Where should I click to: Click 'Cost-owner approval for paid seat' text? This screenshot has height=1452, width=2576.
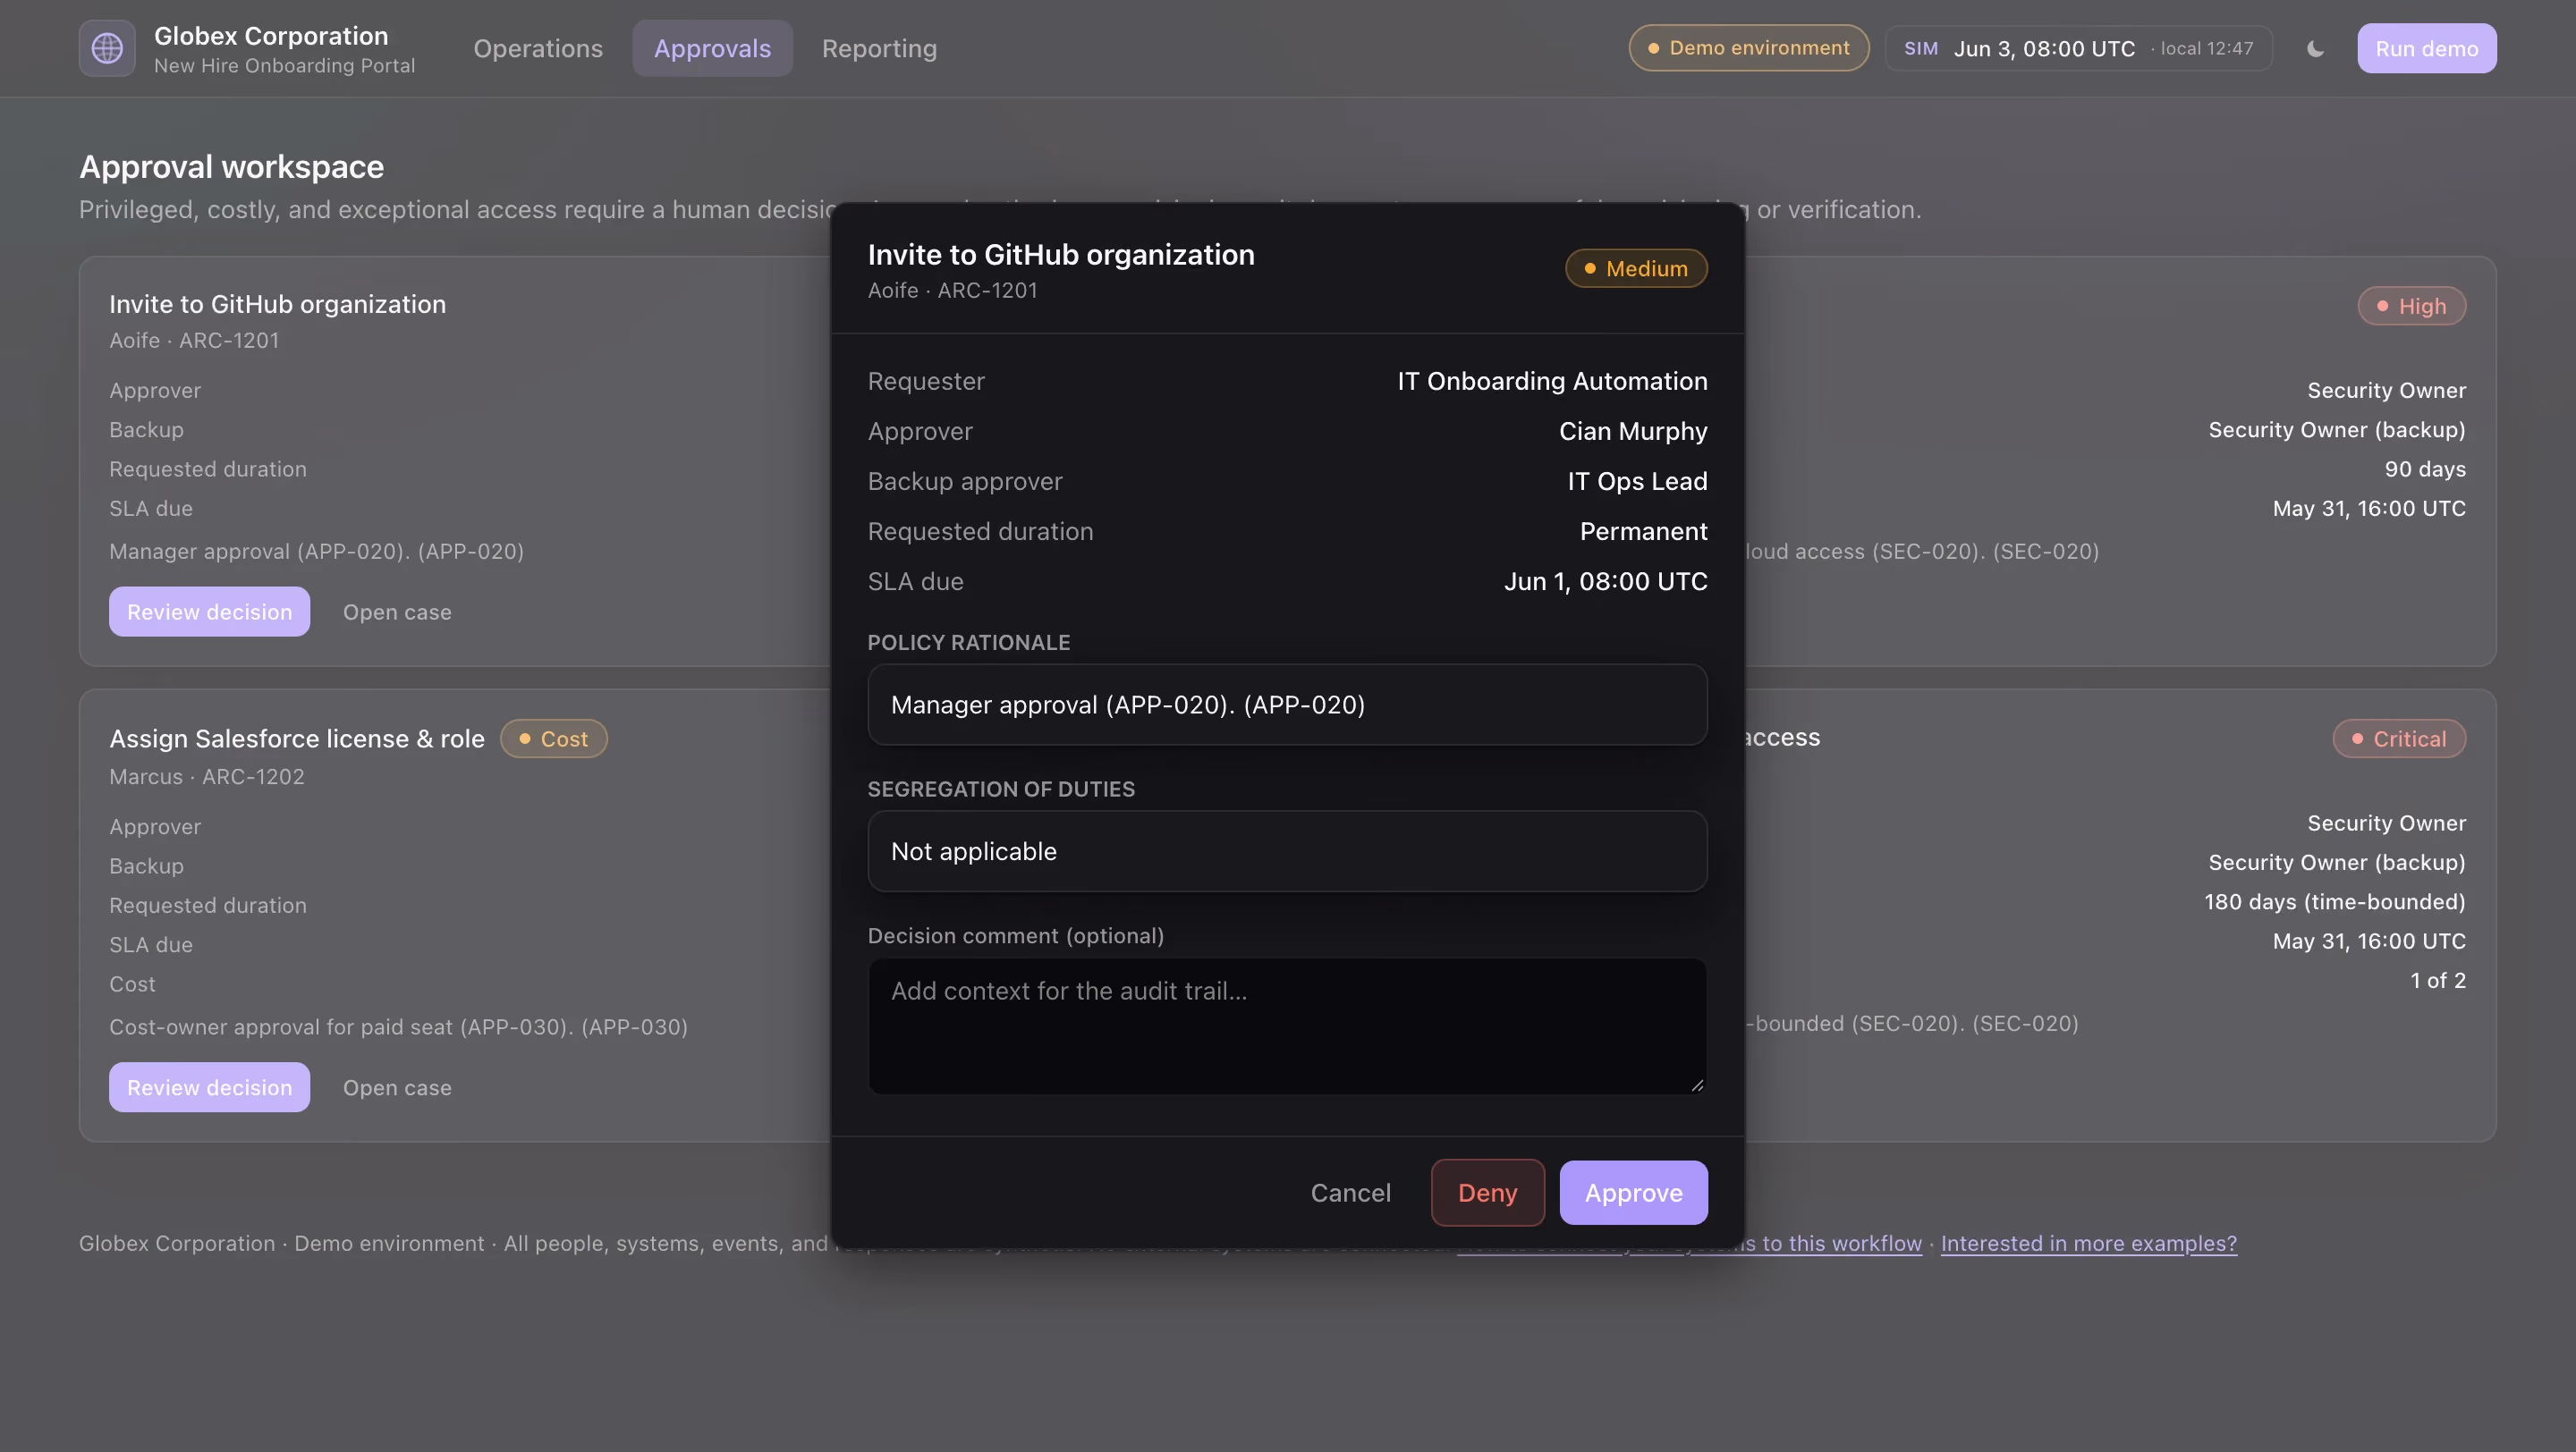pyautogui.click(x=398, y=1026)
